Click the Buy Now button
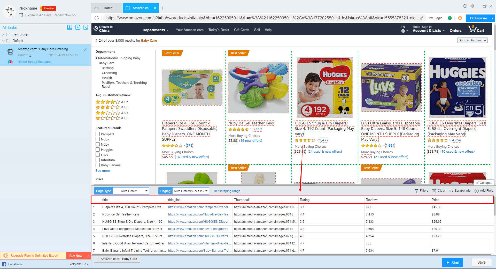Viewport: 496px width, 269px height. [x=76, y=256]
